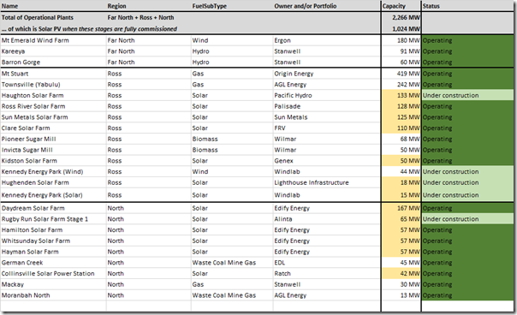
Task: Select the Name column header
Action: pyautogui.click(x=53, y=6)
